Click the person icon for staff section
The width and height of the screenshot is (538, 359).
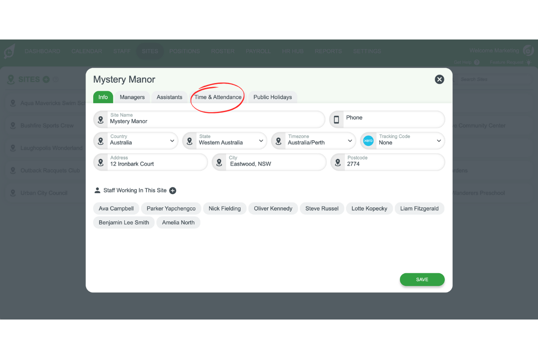point(97,190)
